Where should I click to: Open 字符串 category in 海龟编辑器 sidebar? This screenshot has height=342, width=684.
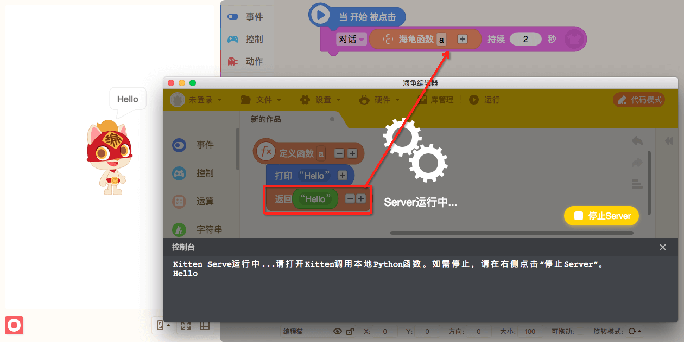click(199, 229)
